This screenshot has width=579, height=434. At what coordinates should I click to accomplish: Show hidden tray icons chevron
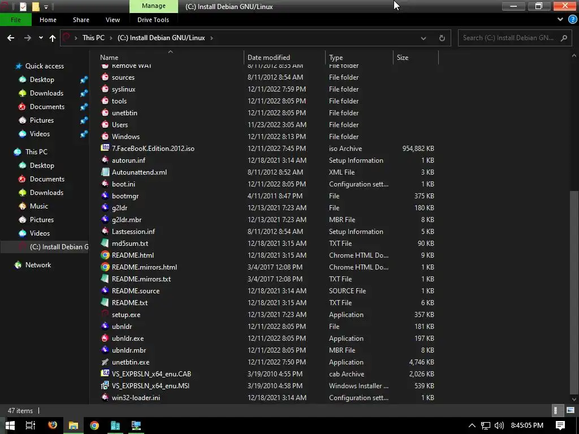(472, 425)
